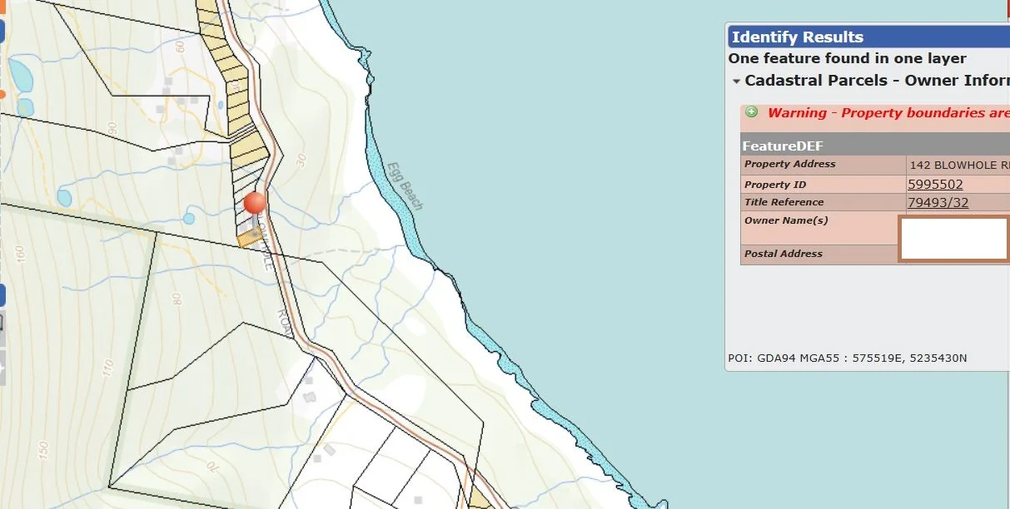Select the 142 Blowhole property address value
This screenshot has height=509, width=1010.
tap(958, 165)
